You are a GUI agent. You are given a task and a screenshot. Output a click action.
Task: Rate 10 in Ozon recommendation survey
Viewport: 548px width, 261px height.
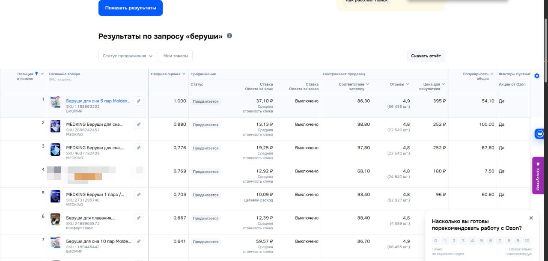click(x=527, y=241)
